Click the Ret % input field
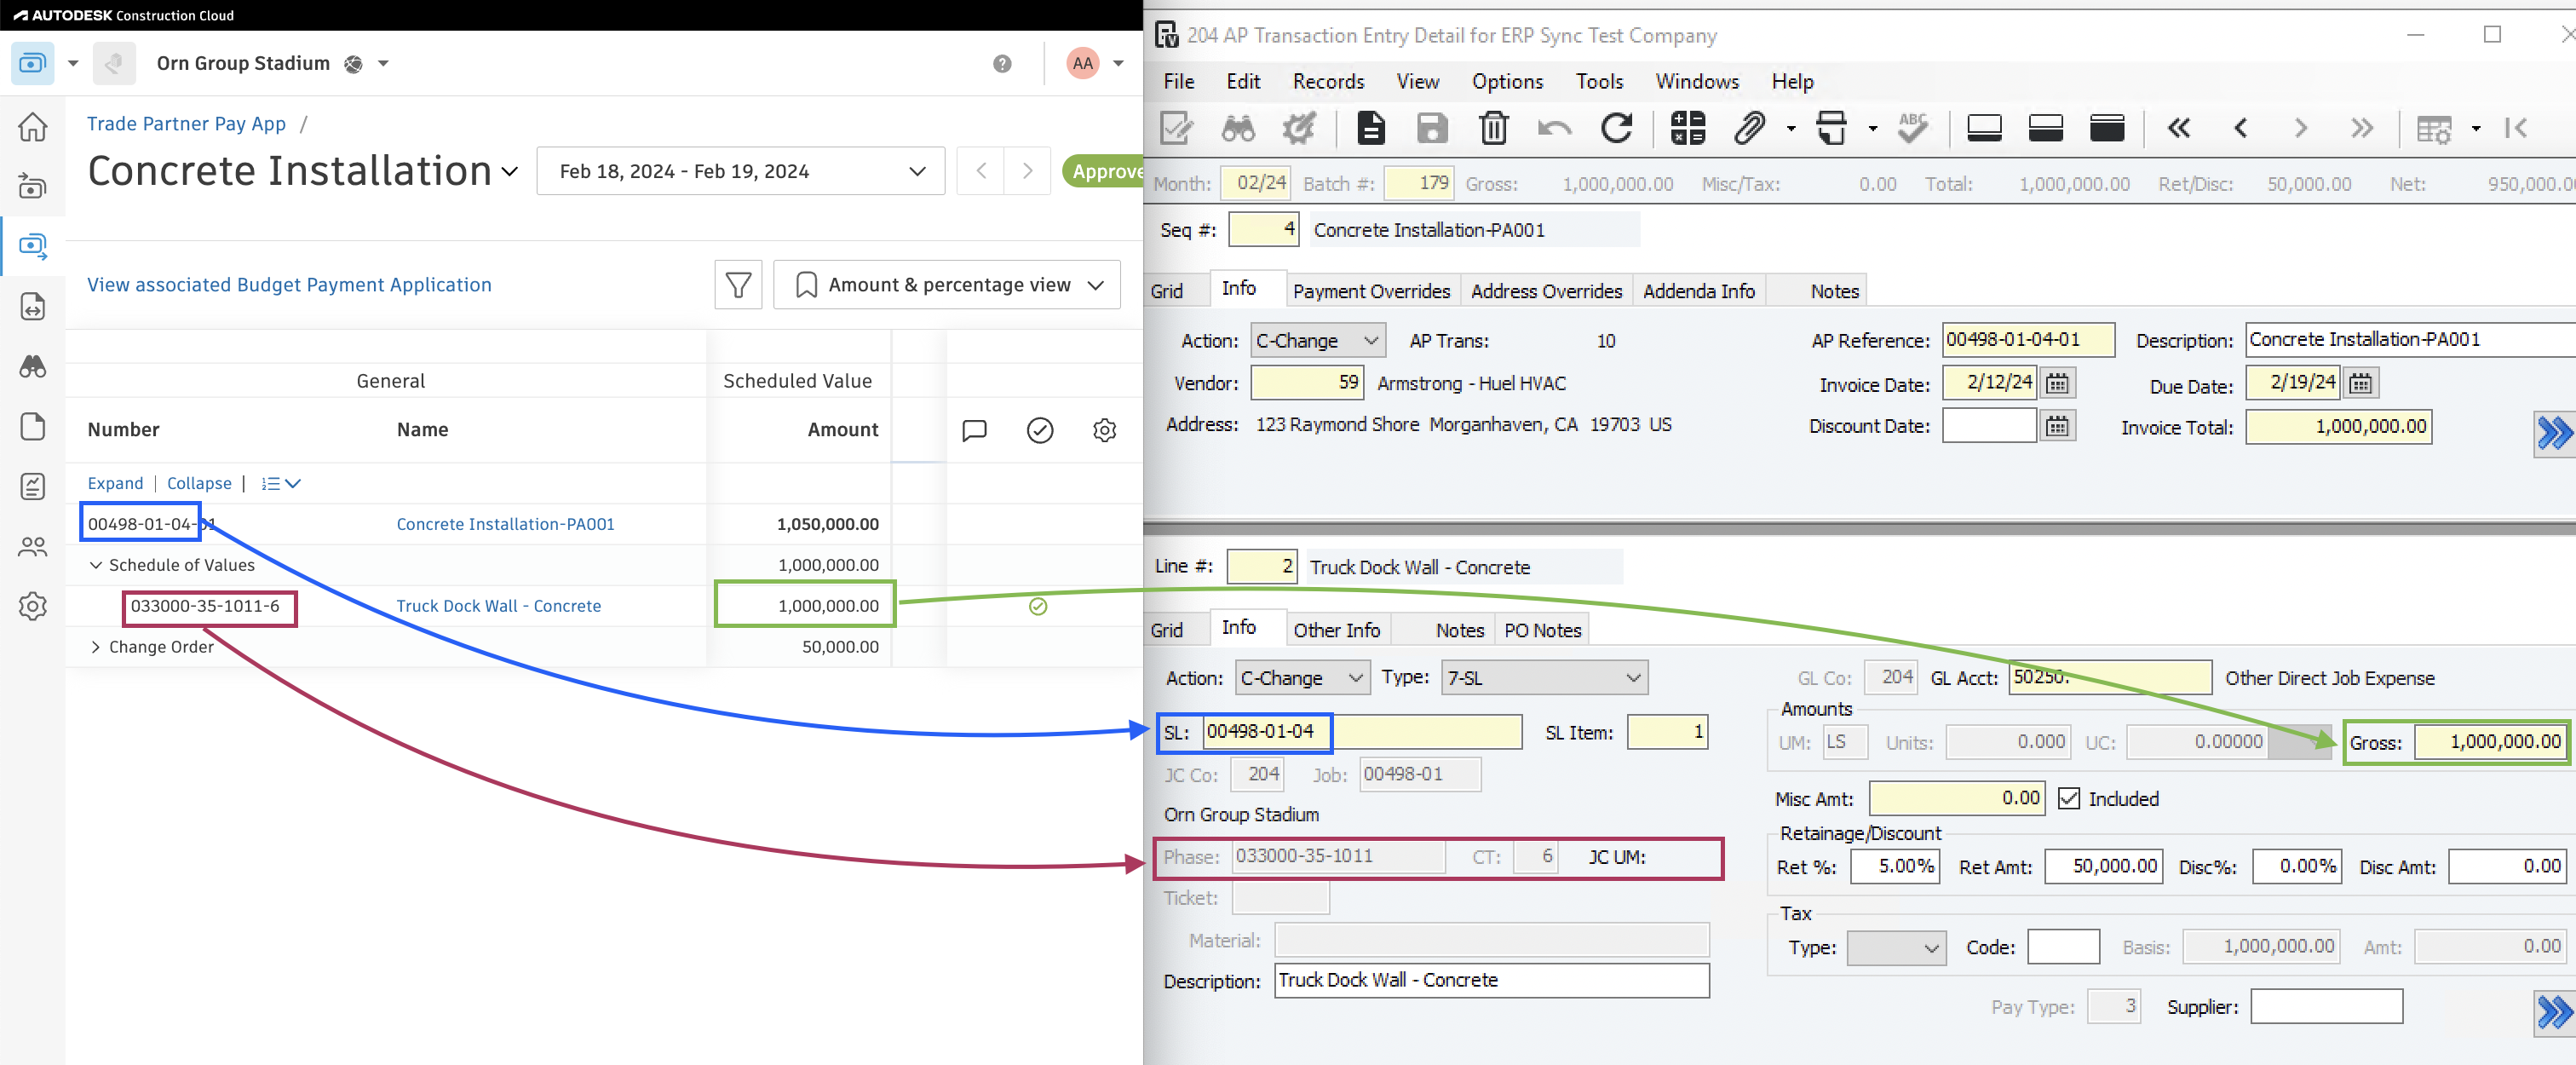This screenshot has height=1065, width=2576. point(1894,867)
